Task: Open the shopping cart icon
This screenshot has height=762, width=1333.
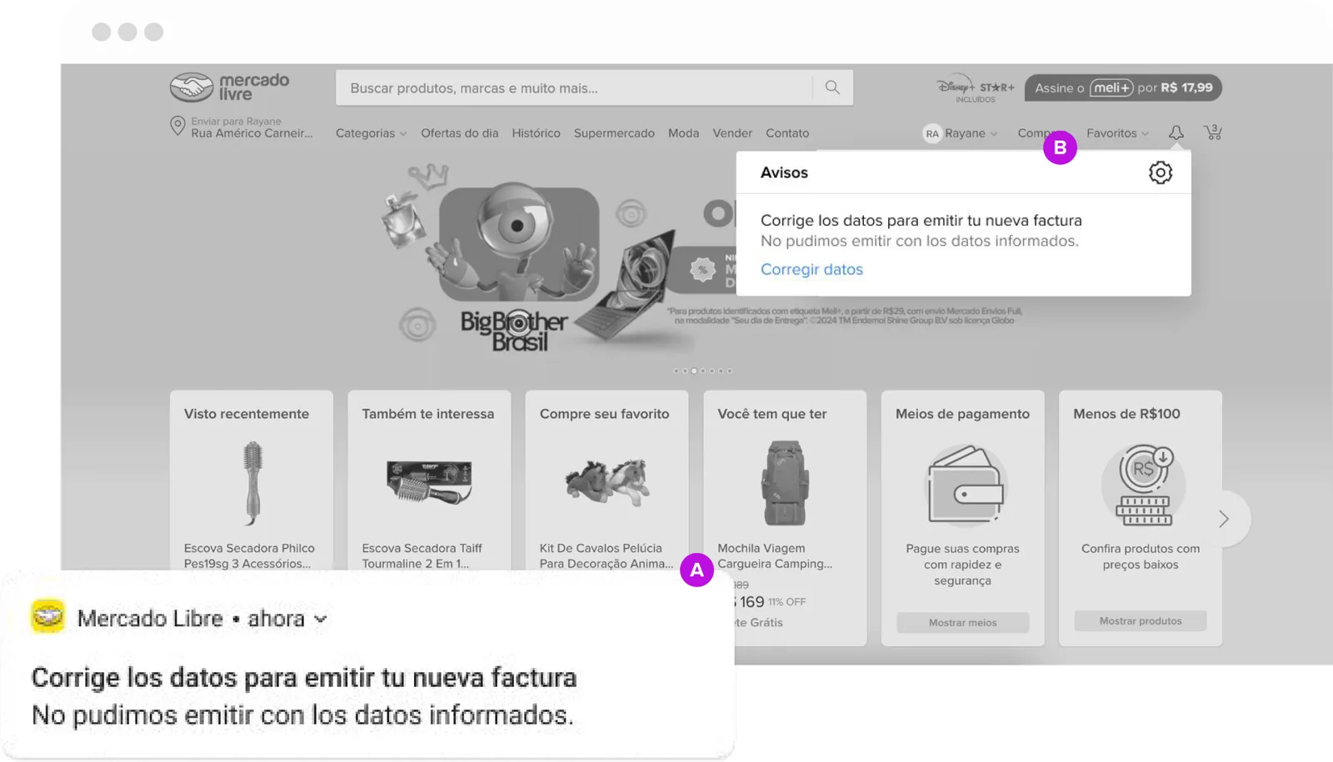Action: pyautogui.click(x=1213, y=132)
